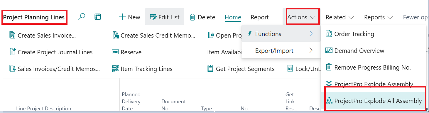Screen dimensions: 429x113
Task: Click the Functions lightning bolt icon
Action: 250,34
